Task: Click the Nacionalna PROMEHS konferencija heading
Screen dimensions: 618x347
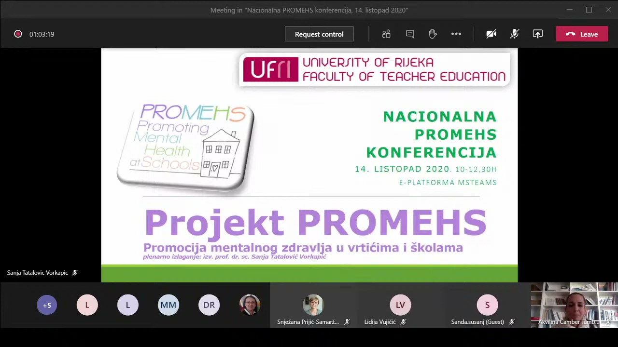Action: coord(431,134)
